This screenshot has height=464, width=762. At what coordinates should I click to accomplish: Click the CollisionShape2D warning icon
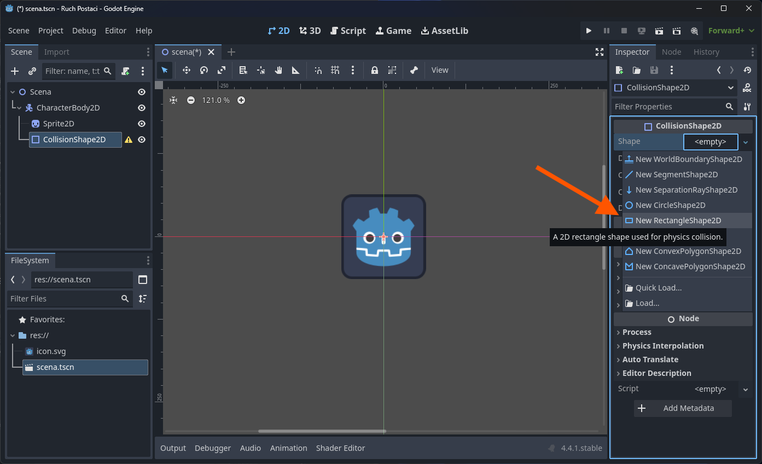pyautogui.click(x=129, y=140)
